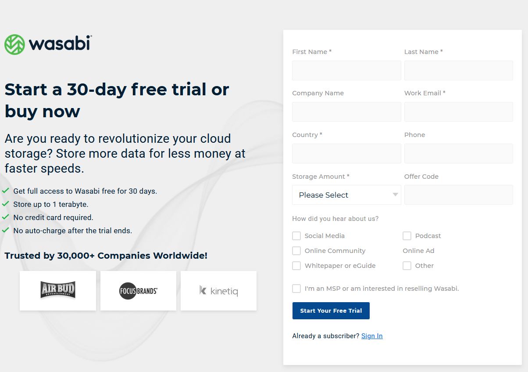Image resolution: width=528 pixels, height=372 pixels.
Task: Check the Other option checkbox
Action: point(407,266)
